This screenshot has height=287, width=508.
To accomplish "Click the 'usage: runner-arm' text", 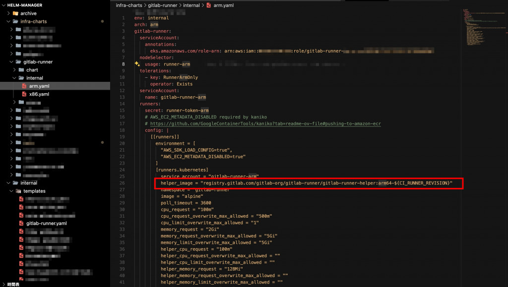I will click(168, 64).
